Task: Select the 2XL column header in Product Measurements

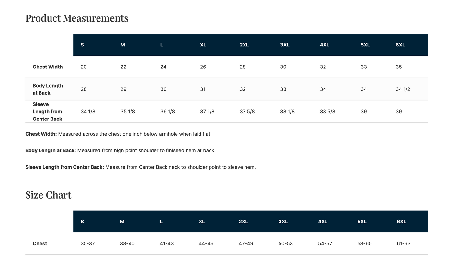Action: tap(244, 45)
